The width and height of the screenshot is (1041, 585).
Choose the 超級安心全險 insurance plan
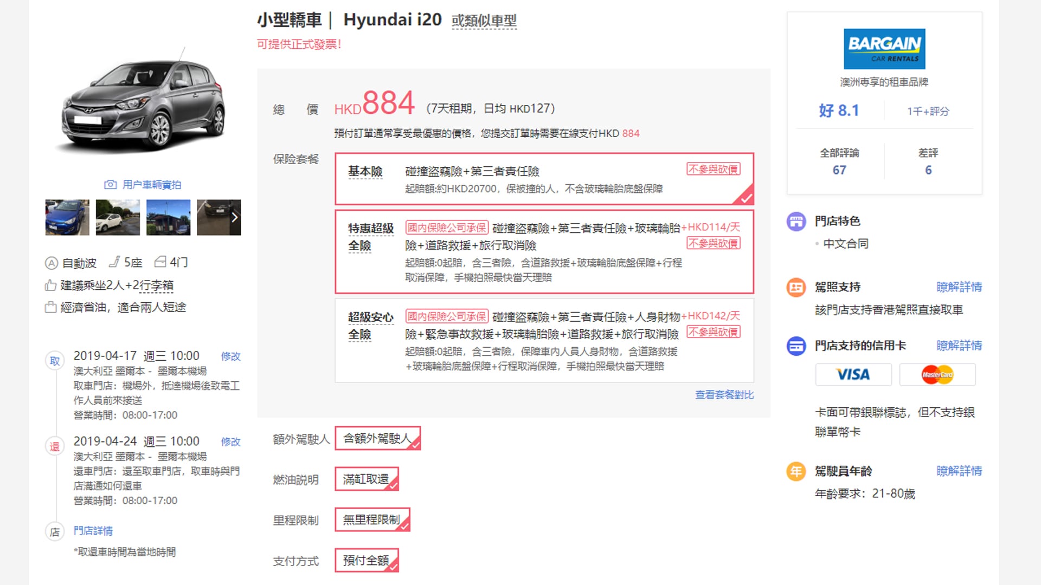(544, 341)
